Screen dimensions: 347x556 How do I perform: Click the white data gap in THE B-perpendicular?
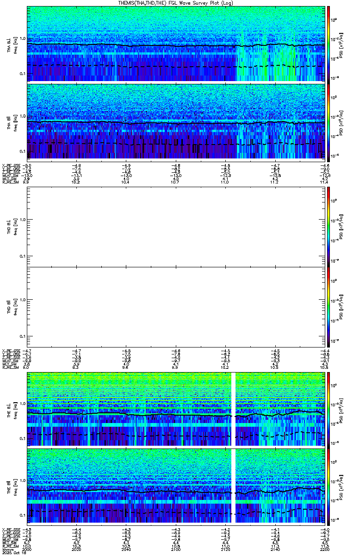coord(233,409)
